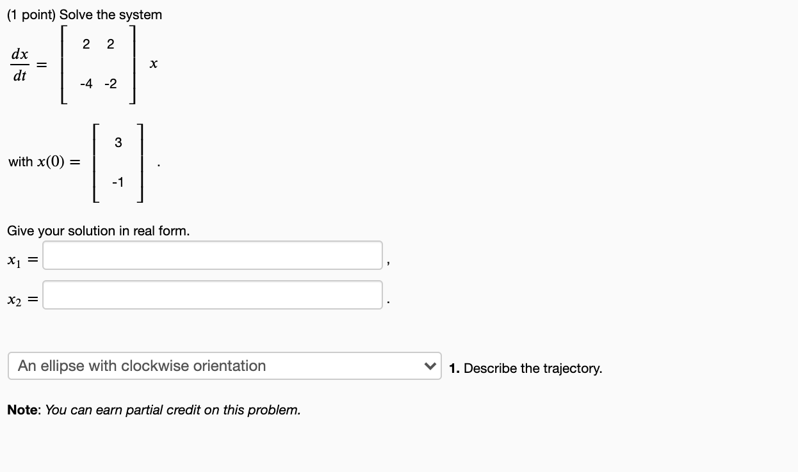Image resolution: width=798 pixels, height=472 pixels.
Task: Click the Note about partial credit
Action: click(154, 409)
